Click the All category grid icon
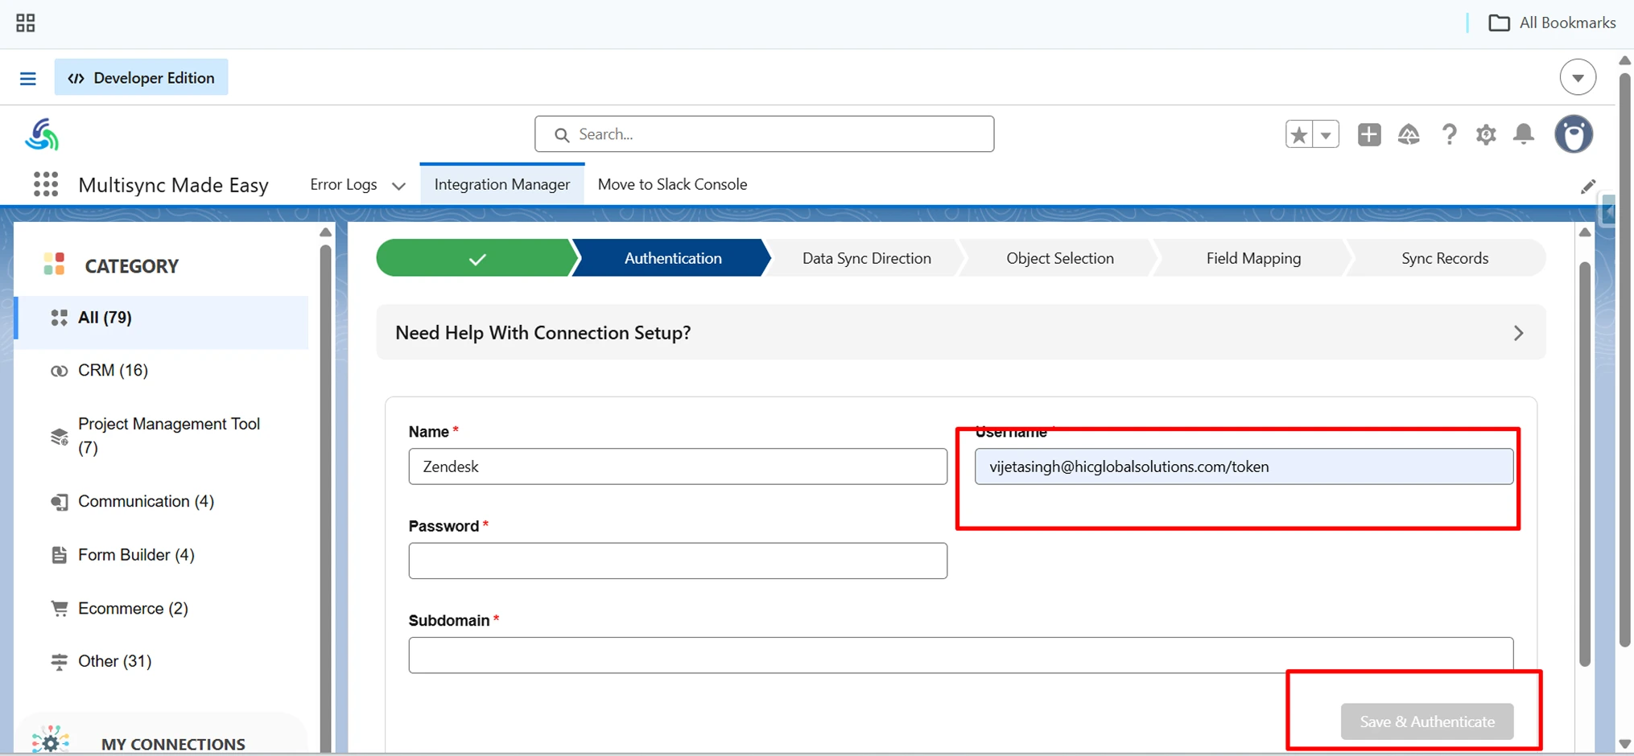 (59, 318)
